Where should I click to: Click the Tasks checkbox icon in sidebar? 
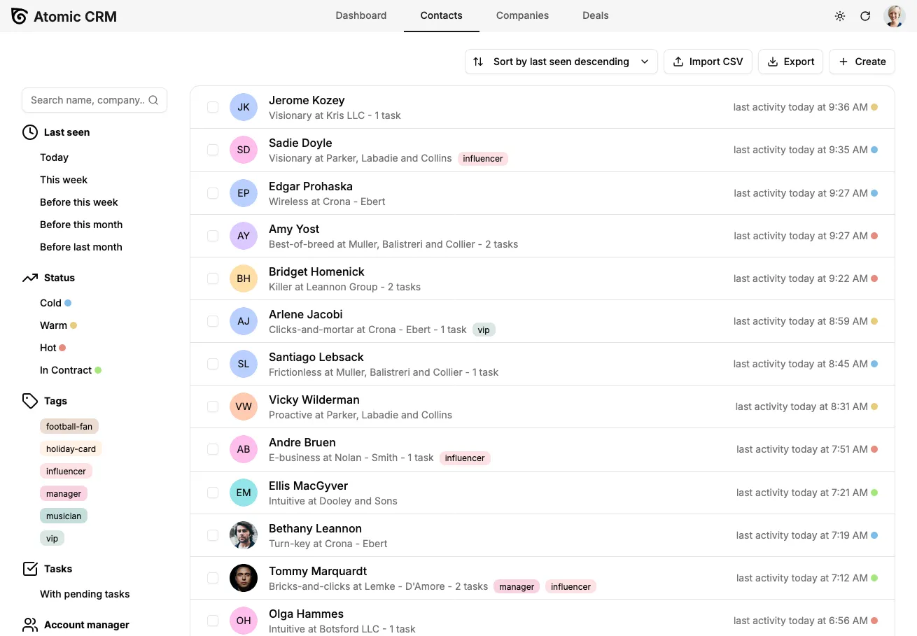coord(30,569)
